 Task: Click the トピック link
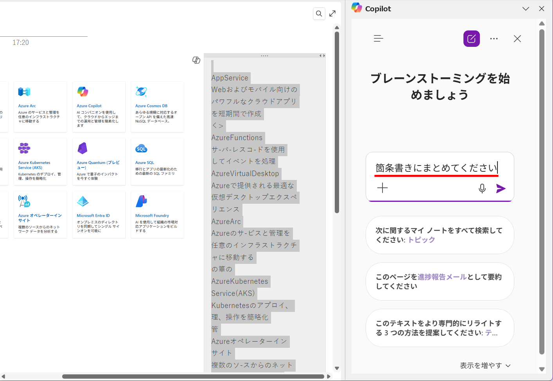click(x=421, y=240)
